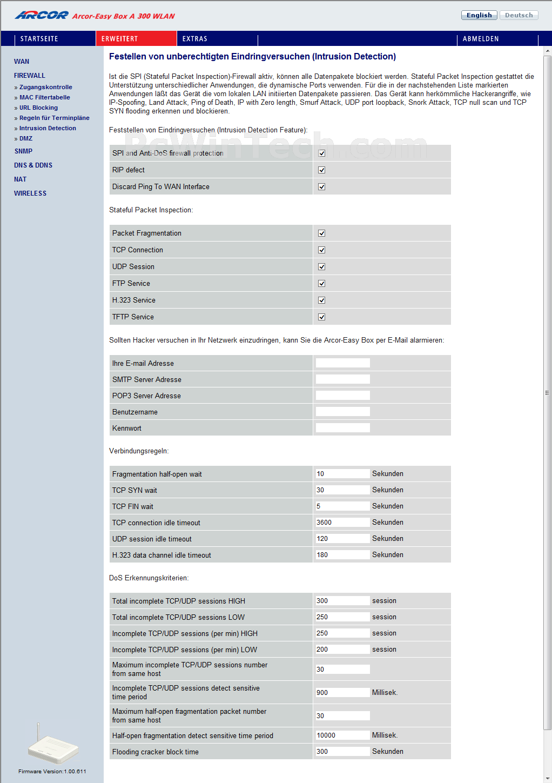
Task: Uncheck the RIP defect checkbox
Action: pyautogui.click(x=321, y=170)
